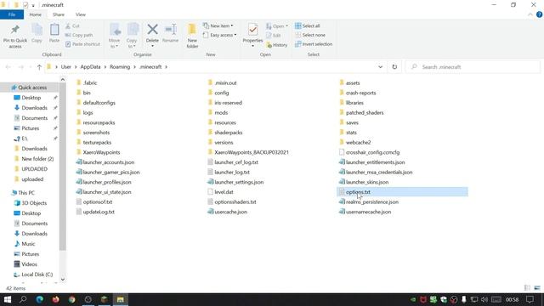This screenshot has width=544, height=306.
Task: Click the Search .minecraft field
Action: point(473,67)
